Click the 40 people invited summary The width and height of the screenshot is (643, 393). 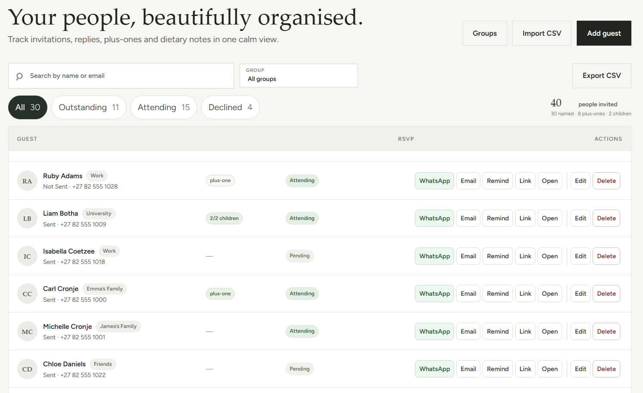pos(591,107)
